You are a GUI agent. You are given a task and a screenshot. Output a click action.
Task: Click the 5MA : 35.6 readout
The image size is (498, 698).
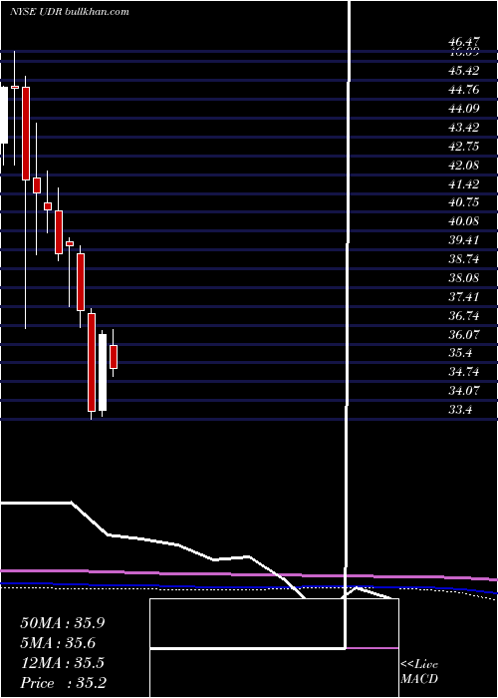58,643
